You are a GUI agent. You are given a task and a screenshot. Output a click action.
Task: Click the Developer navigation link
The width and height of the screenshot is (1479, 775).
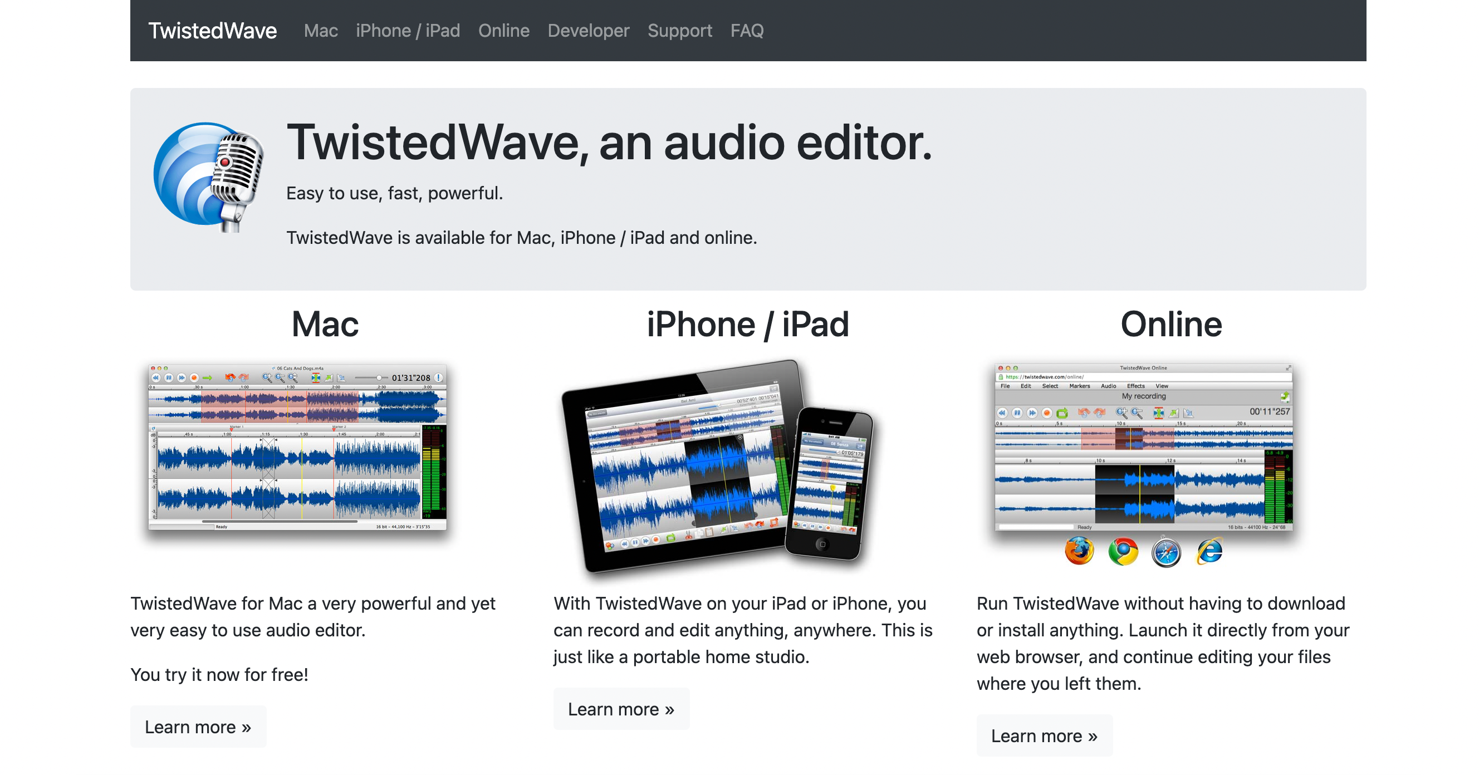[588, 30]
